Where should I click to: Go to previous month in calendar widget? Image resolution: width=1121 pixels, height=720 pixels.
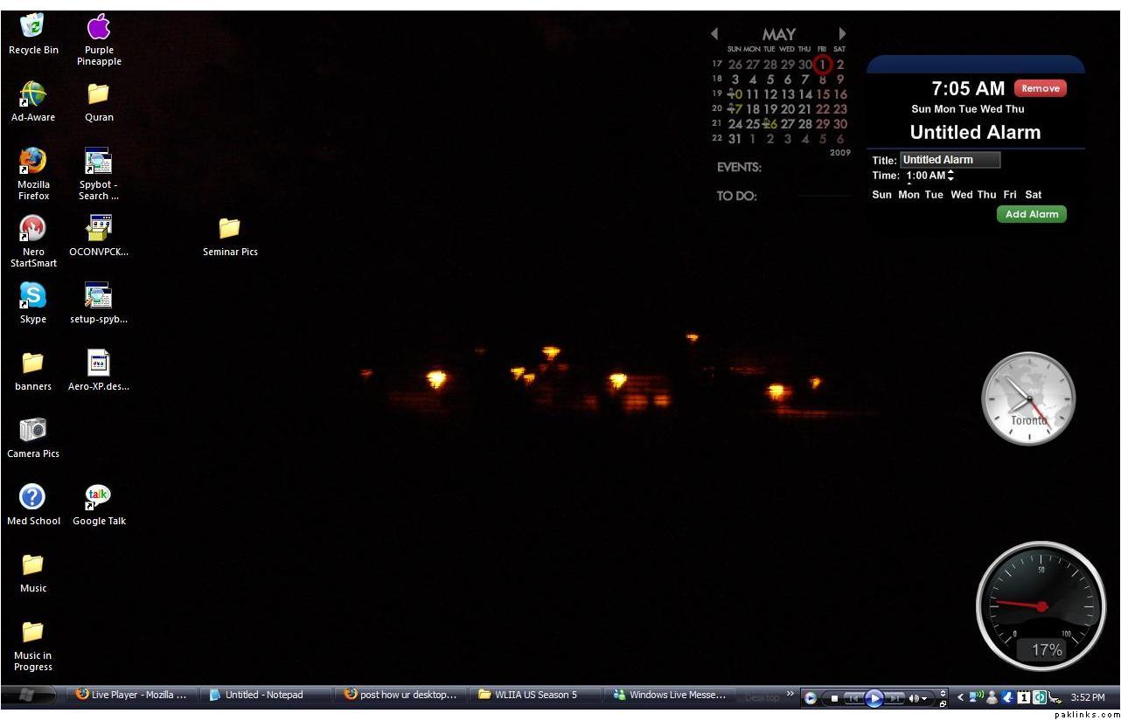pyautogui.click(x=714, y=34)
